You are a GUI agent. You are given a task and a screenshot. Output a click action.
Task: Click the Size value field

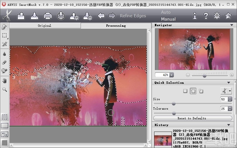pyautogui.click(x=224, y=99)
